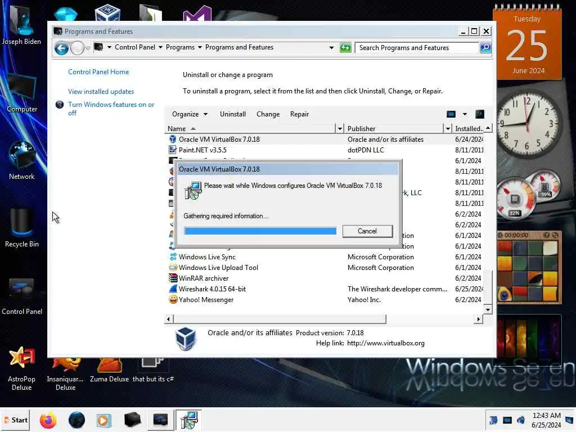Open Turn Windows features on or off
Image resolution: width=576 pixels, height=432 pixels.
pyautogui.click(x=111, y=109)
